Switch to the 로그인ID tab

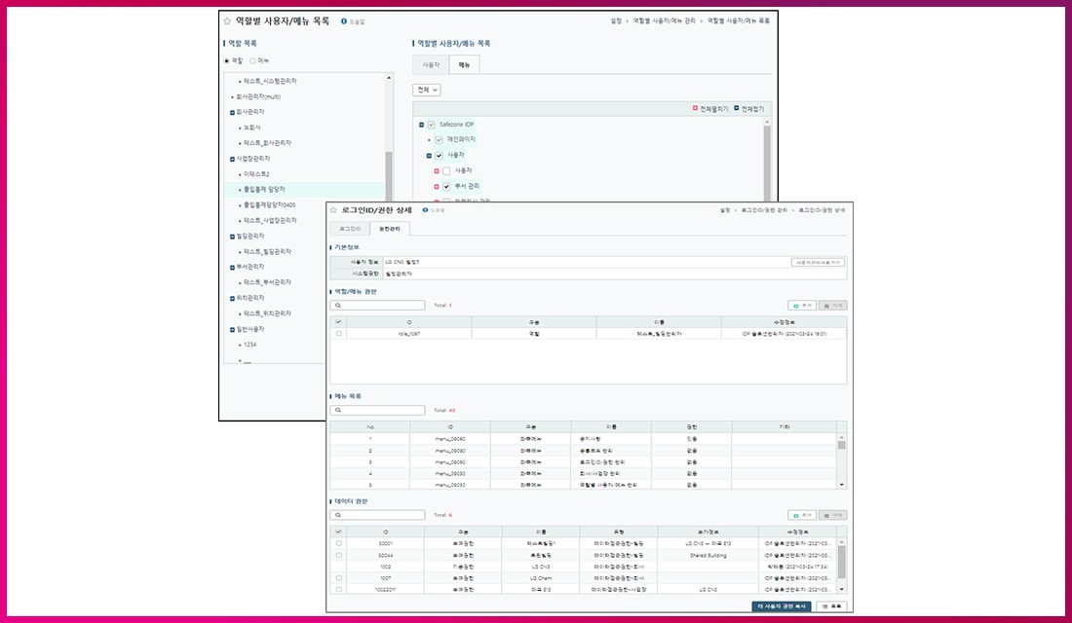pyautogui.click(x=349, y=229)
